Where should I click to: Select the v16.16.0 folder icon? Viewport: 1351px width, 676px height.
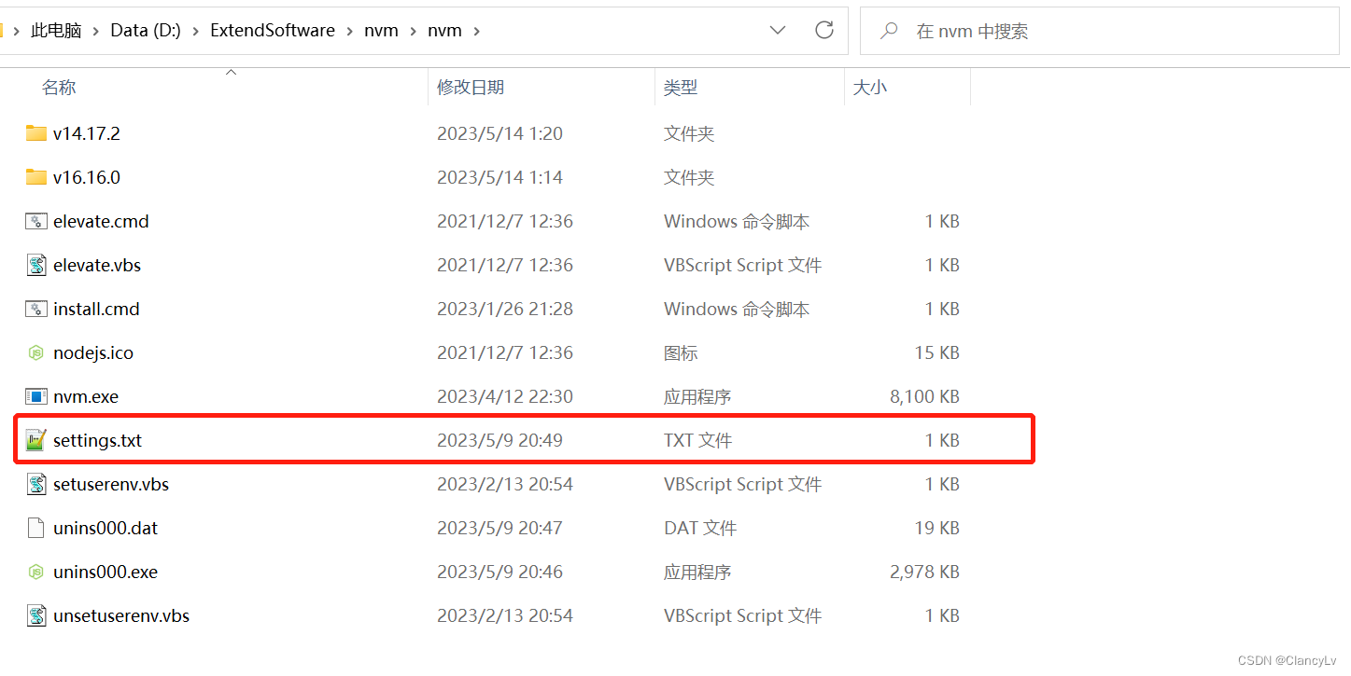click(x=36, y=177)
